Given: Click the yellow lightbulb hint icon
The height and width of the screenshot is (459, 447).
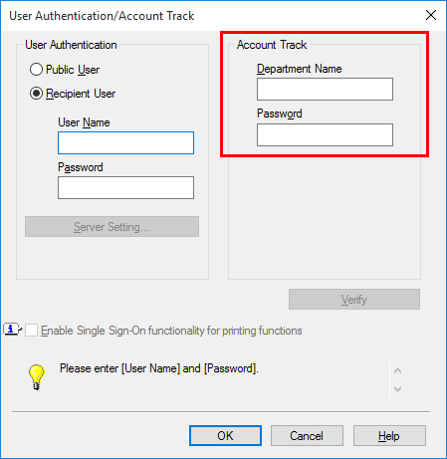Looking at the screenshot, I should [x=36, y=377].
